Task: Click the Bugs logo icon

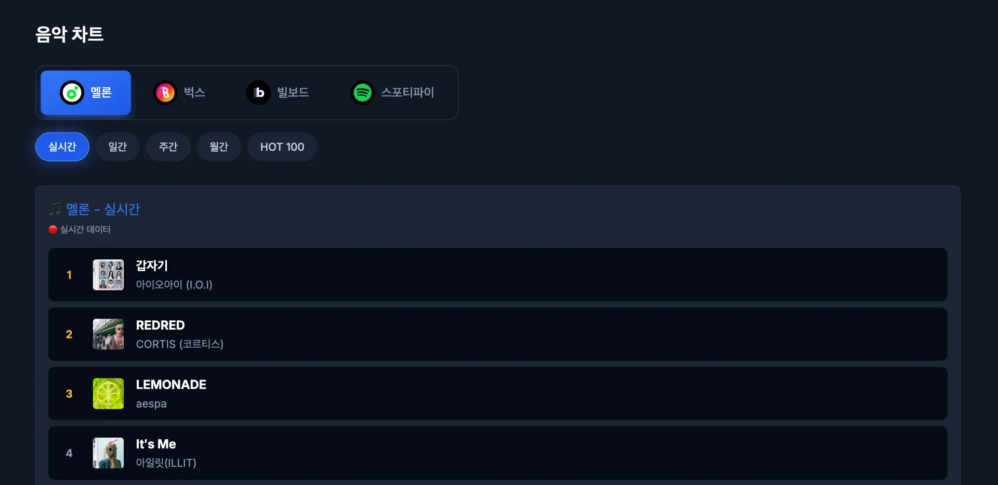Action: coord(165,93)
